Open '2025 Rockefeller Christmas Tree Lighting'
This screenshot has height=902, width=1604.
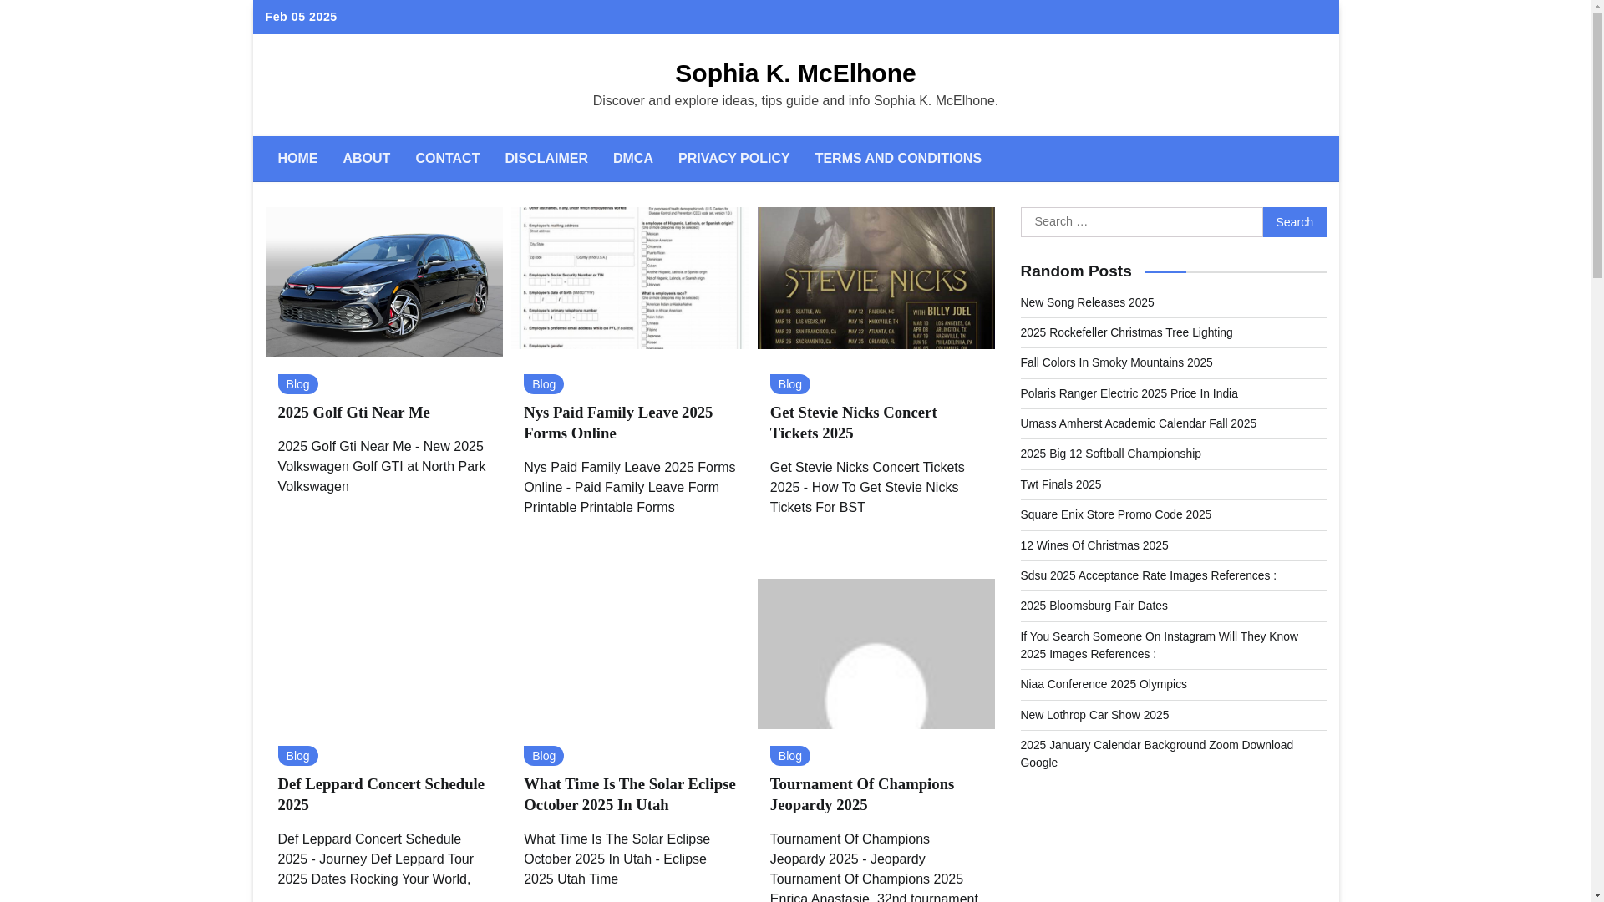tap(1126, 332)
